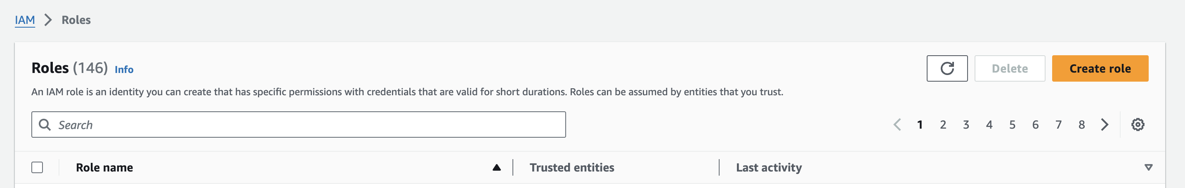Click the breadcrumb chevron separator
The width and height of the screenshot is (1185, 188).
(x=48, y=20)
